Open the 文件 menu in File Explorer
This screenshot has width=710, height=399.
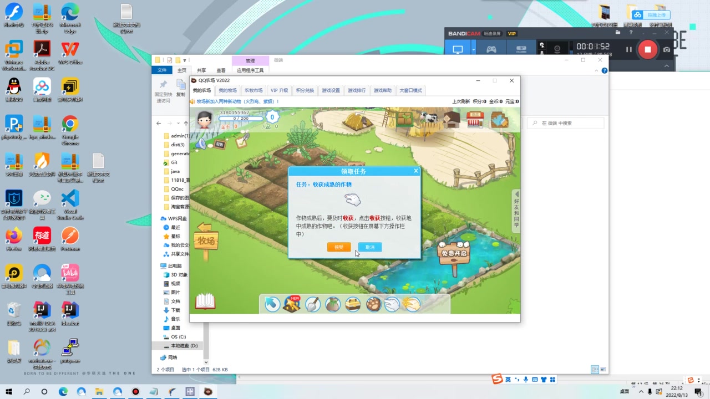click(x=162, y=70)
